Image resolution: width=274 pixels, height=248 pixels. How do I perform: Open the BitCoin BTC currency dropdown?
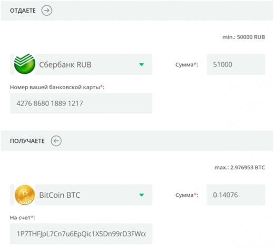(x=81, y=195)
